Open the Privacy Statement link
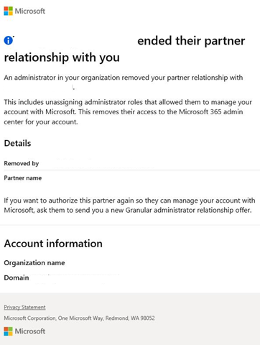The image size is (260, 345). [x=24, y=307]
